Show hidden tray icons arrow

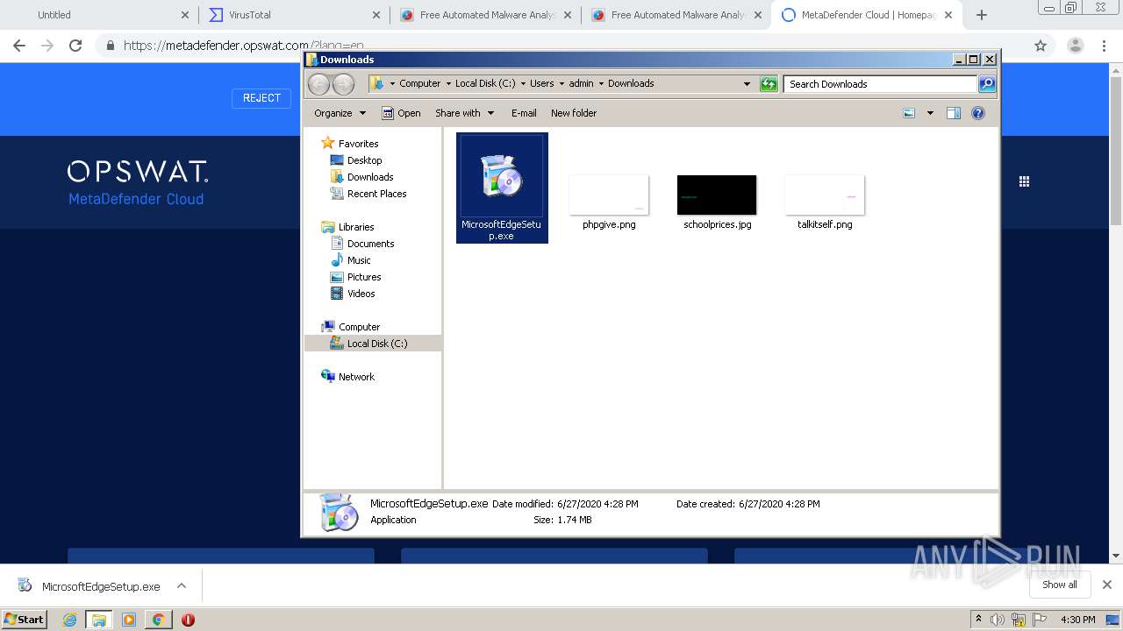click(x=978, y=620)
